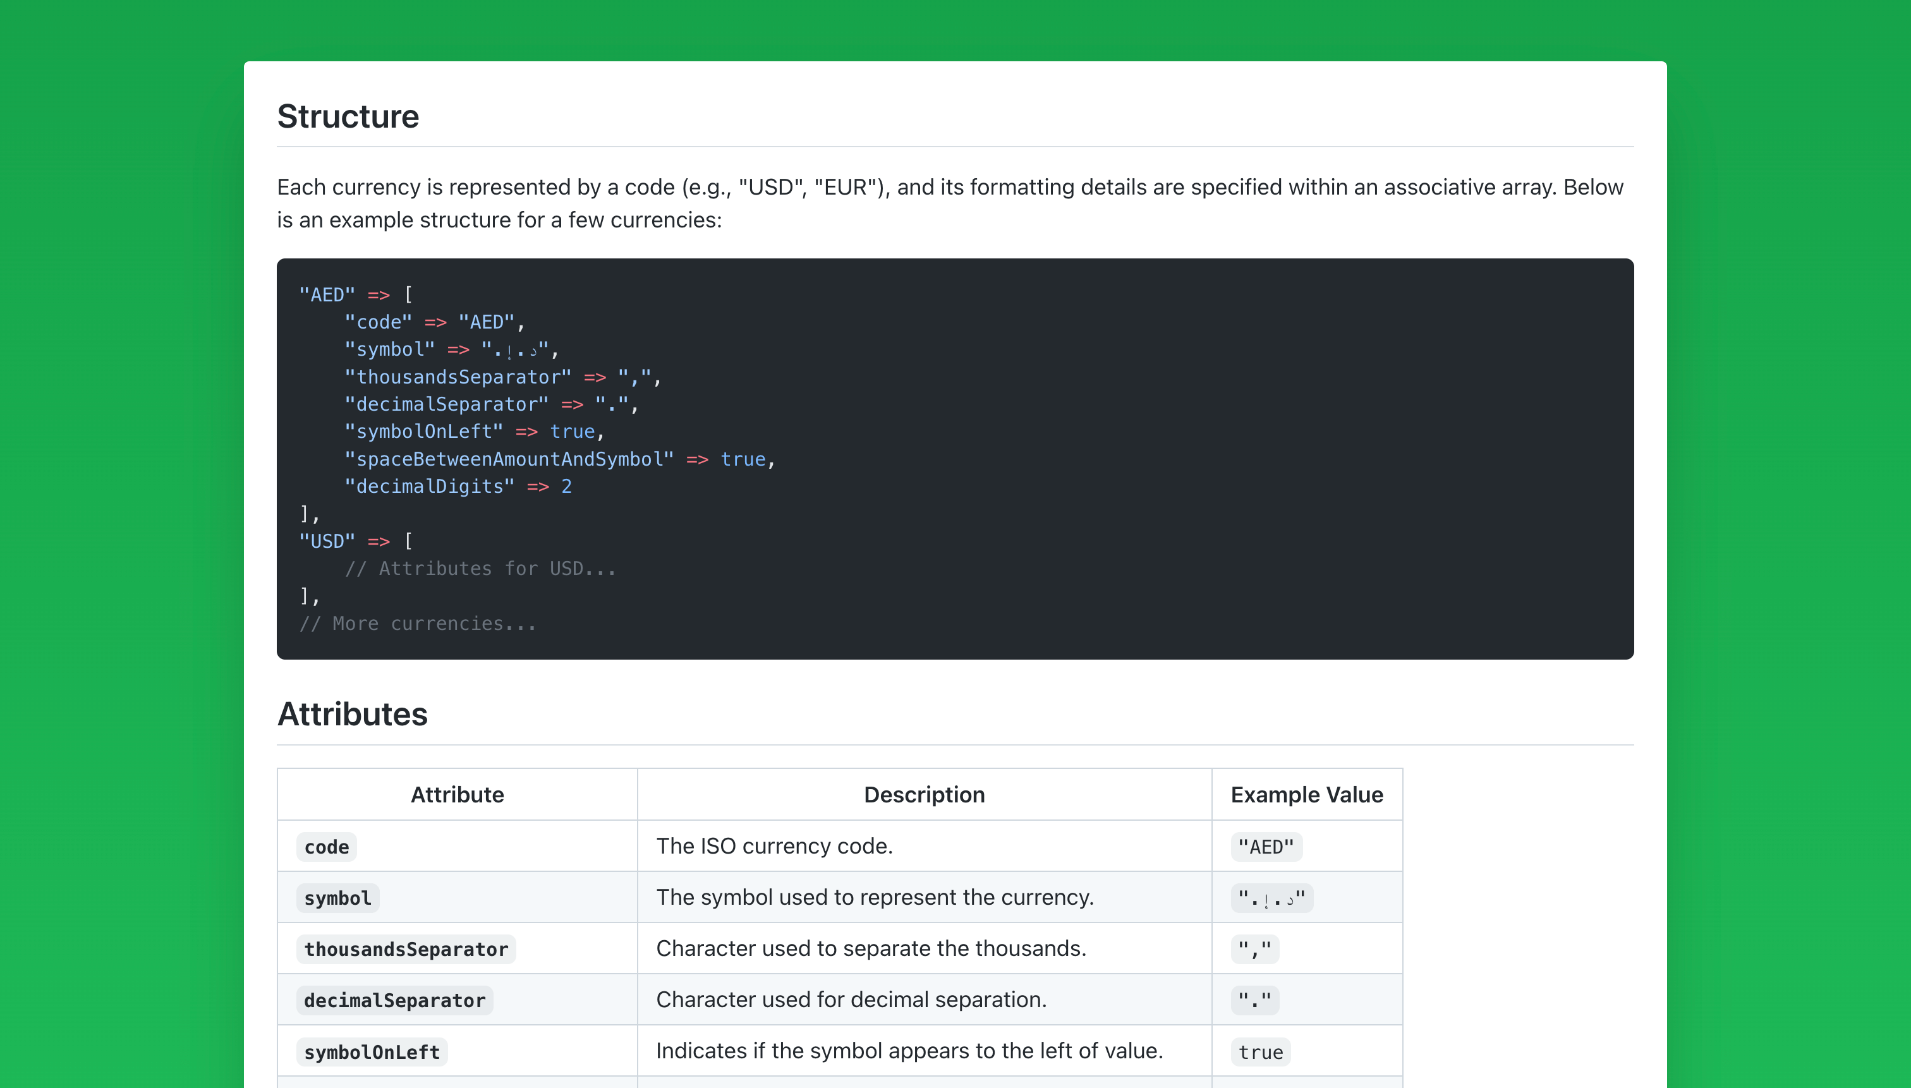Click the "AED" key in code block
The height and width of the screenshot is (1088, 1911).
pos(327,295)
